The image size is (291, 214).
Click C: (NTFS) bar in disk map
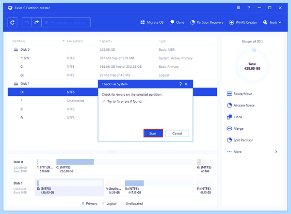[125, 162]
